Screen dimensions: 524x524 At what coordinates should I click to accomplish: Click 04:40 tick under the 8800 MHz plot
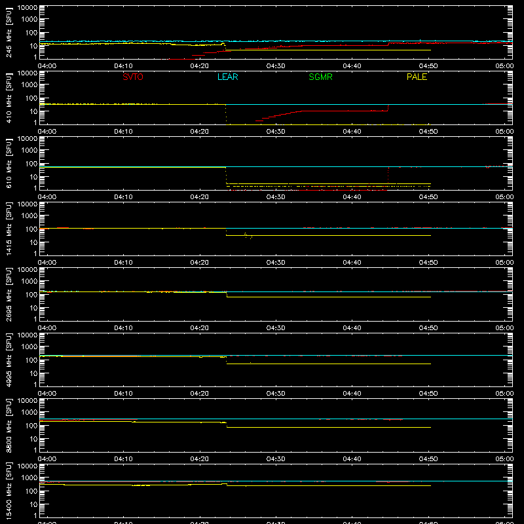click(x=352, y=459)
